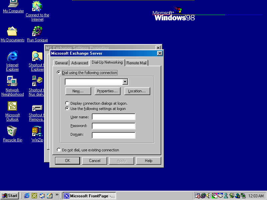Switch to the General tab
Image resolution: width=267 pixels, height=200 pixels.
[61, 63]
